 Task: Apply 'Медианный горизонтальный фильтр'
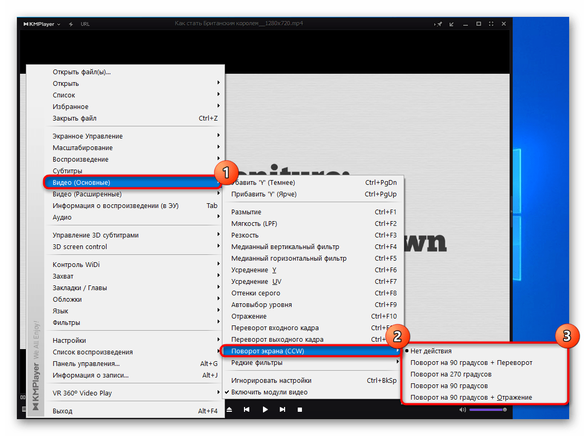[x=312, y=258]
